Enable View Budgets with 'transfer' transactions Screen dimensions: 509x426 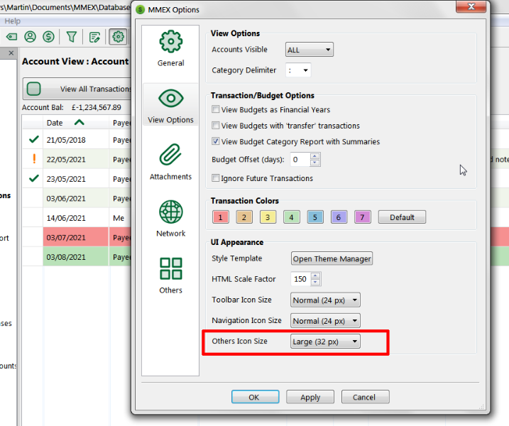[216, 125]
